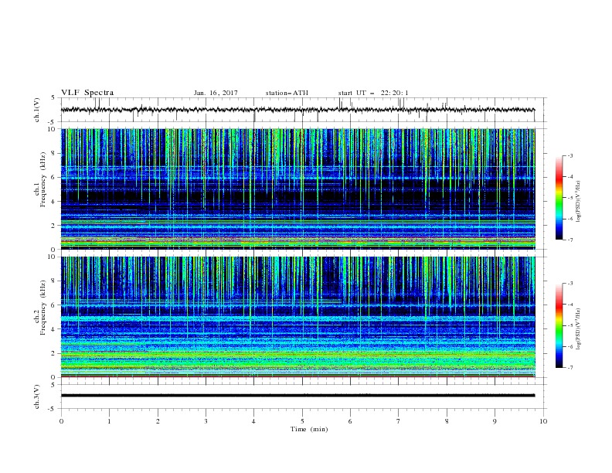Select the 'start UT = 22:20: 1' text
The image size is (612, 473).
coord(373,93)
